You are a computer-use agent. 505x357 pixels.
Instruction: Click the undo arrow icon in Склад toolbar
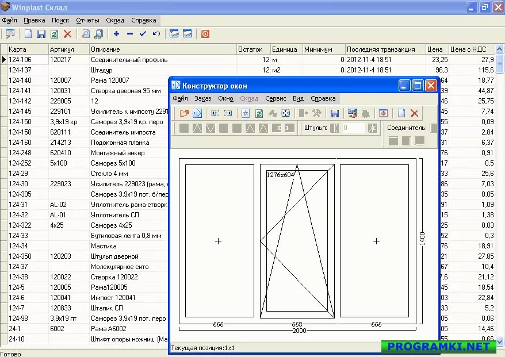tap(156, 34)
